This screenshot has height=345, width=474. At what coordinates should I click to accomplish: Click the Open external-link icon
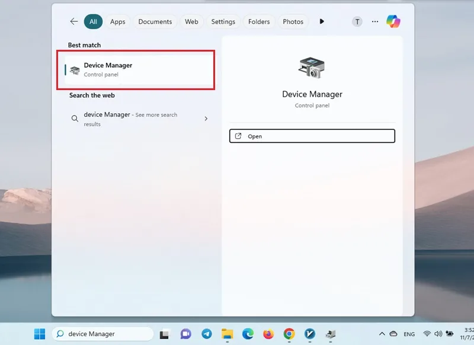point(238,136)
